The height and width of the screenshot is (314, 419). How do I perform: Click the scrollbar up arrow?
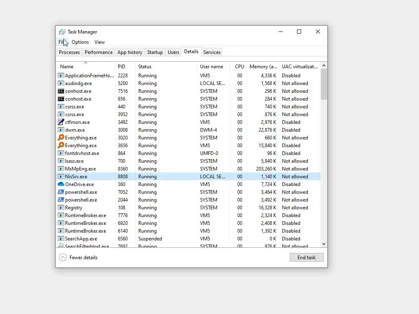[x=324, y=65]
